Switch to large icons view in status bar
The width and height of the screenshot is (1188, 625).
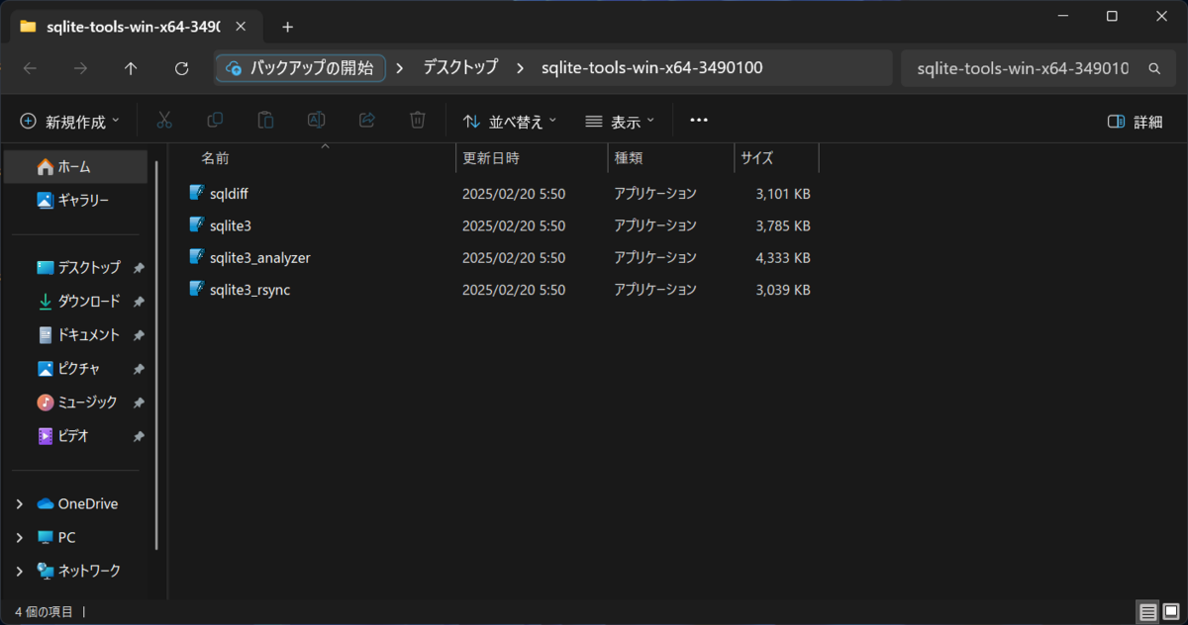tap(1170, 612)
